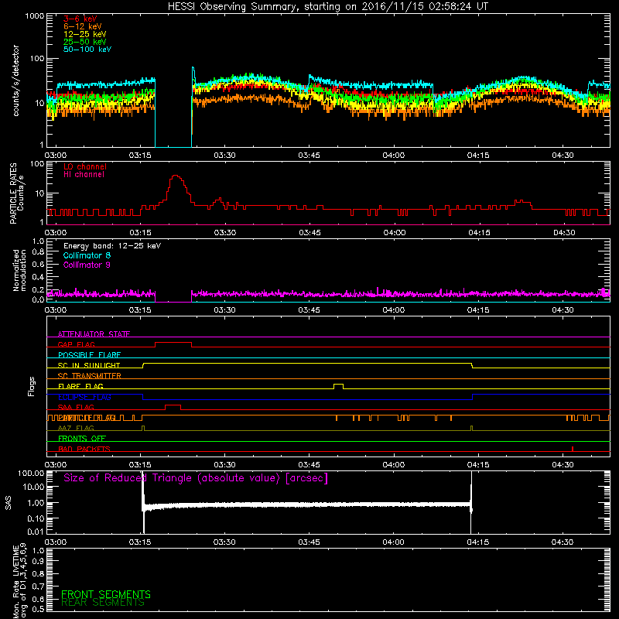Screen dimensions: 619x619
Task: Select the 'FRONT SEGMENTS' legend label
Action: 106,594
